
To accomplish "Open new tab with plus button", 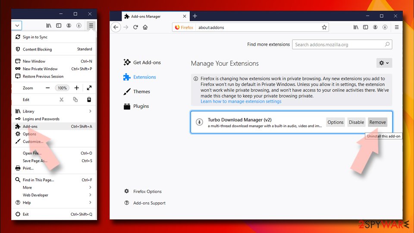I will 195,16.
